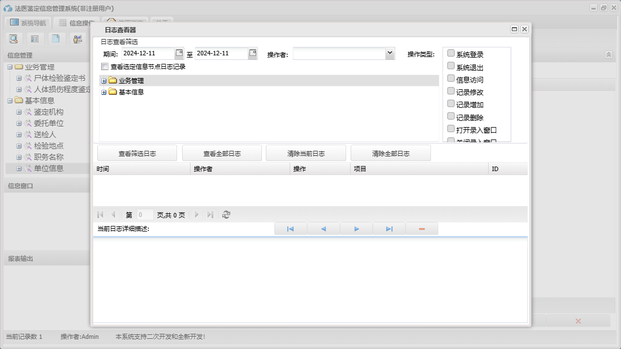Click the 查看筛选日志 button
Screen dimensions: 621x349
pos(137,154)
